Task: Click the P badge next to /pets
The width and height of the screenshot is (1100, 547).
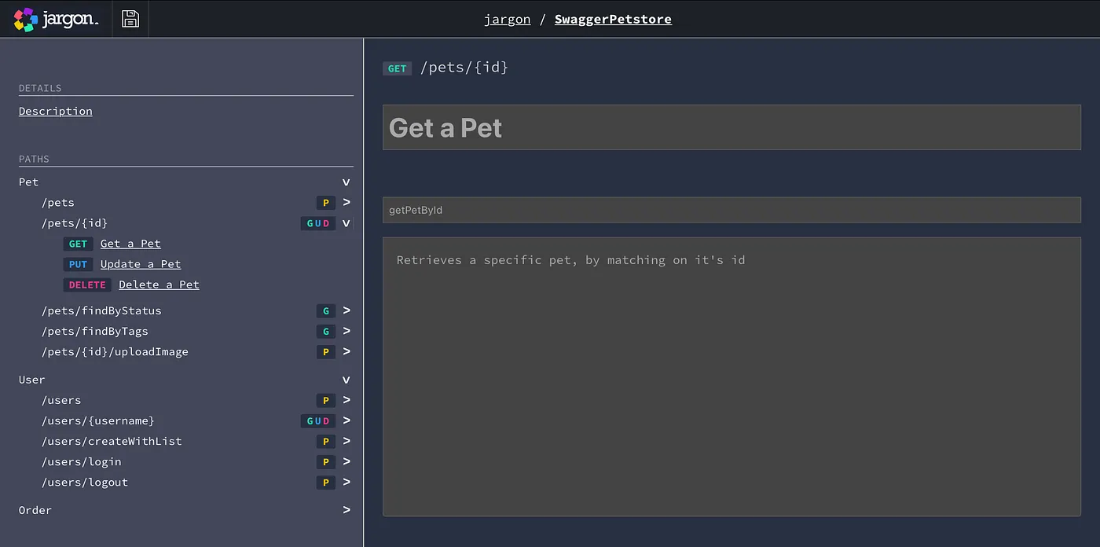Action: [325, 203]
